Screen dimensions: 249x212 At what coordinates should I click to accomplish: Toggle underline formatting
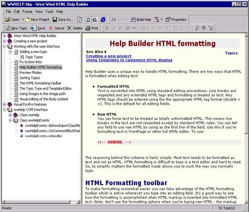(x=121, y=28)
